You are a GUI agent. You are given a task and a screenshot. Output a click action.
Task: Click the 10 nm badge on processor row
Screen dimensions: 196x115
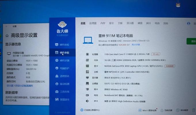(155, 54)
